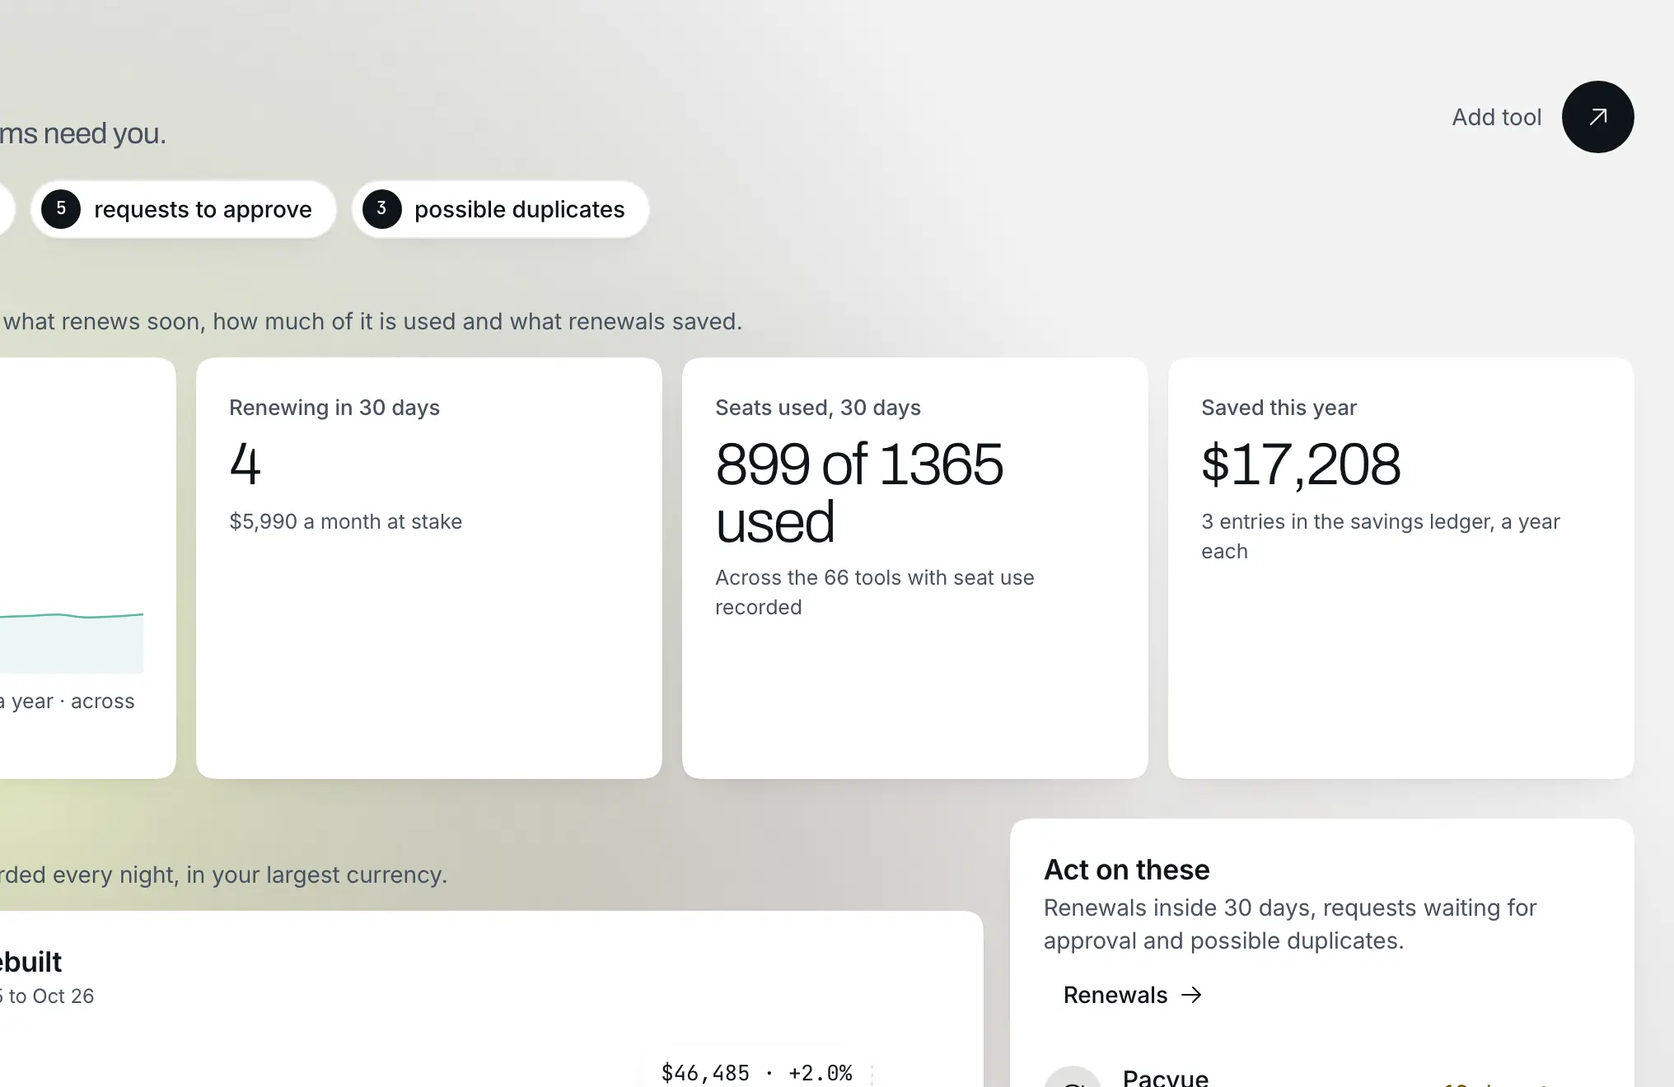Click '$5,990 a month at stake' text

click(346, 521)
